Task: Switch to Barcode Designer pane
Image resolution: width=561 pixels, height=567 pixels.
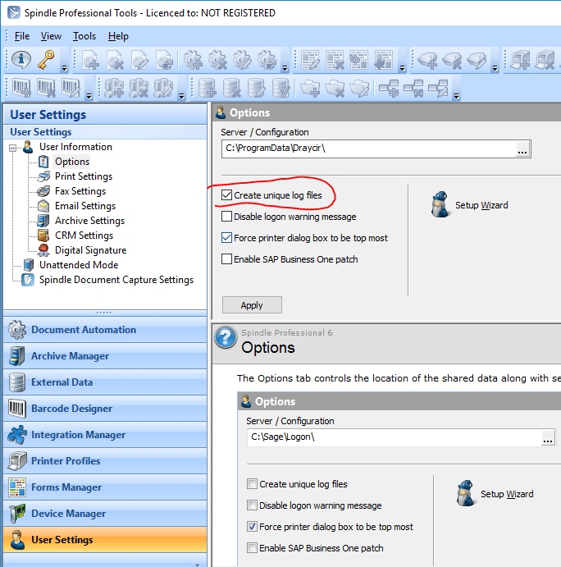Action: [x=105, y=409]
